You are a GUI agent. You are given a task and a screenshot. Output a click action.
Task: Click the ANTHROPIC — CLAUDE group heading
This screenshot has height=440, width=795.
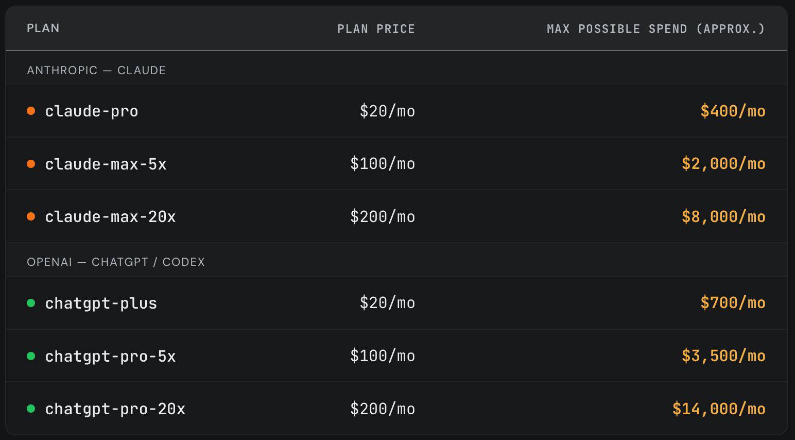[x=96, y=70]
